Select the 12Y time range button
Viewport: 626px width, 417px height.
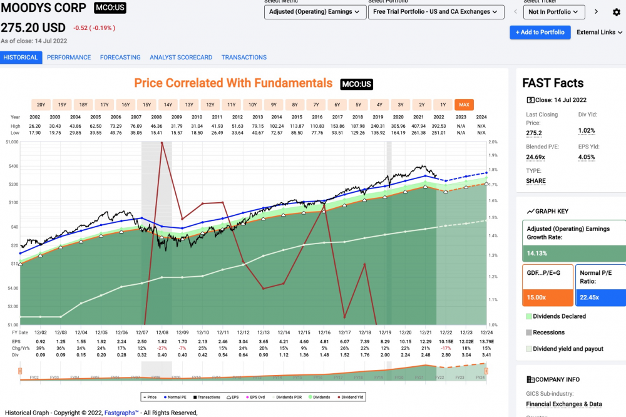pos(210,105)
